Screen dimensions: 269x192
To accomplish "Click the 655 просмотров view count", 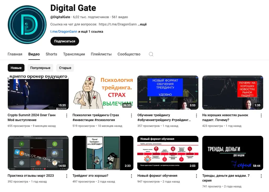I will [19, 126].
